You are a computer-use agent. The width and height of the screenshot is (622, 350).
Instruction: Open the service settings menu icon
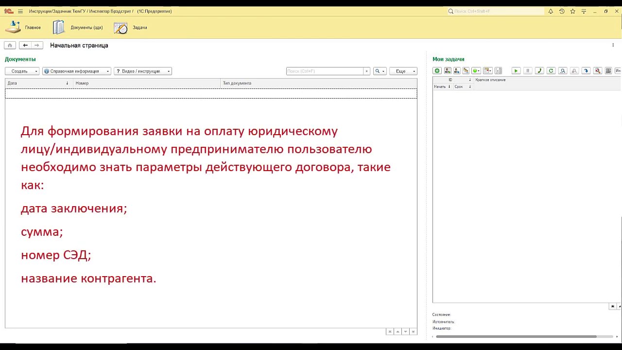584,11
